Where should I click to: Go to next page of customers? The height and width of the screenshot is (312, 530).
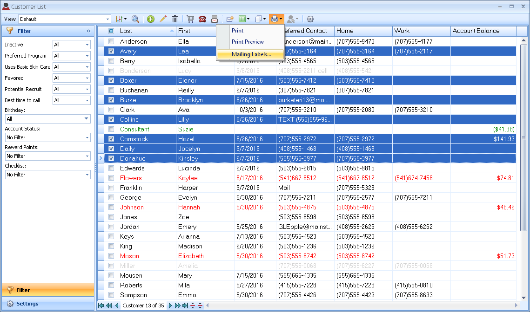[x=177, y=305]
